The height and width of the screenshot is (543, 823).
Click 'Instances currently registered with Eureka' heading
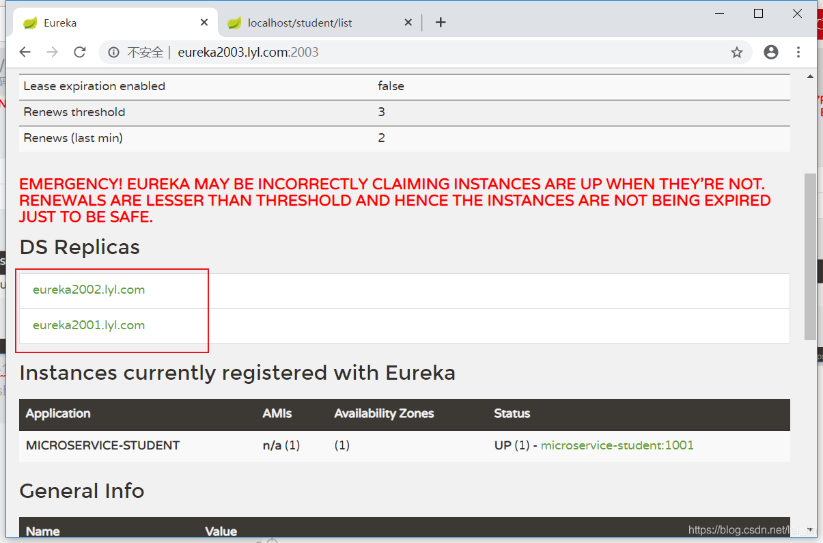pyautogui.click(x=238, y=373)
